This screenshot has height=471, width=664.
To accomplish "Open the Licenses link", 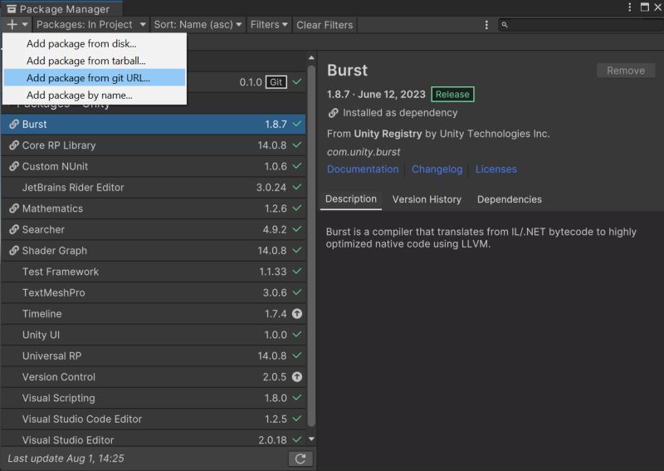I will (496, 169).
